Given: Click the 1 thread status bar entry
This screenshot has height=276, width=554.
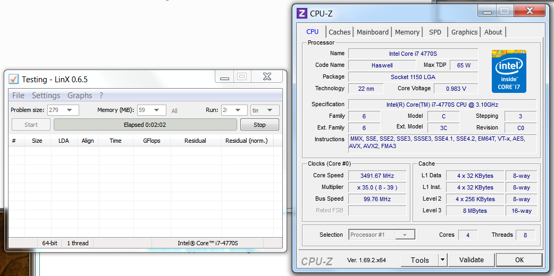Looking at the screenshot, I should [x=78, y=243].
